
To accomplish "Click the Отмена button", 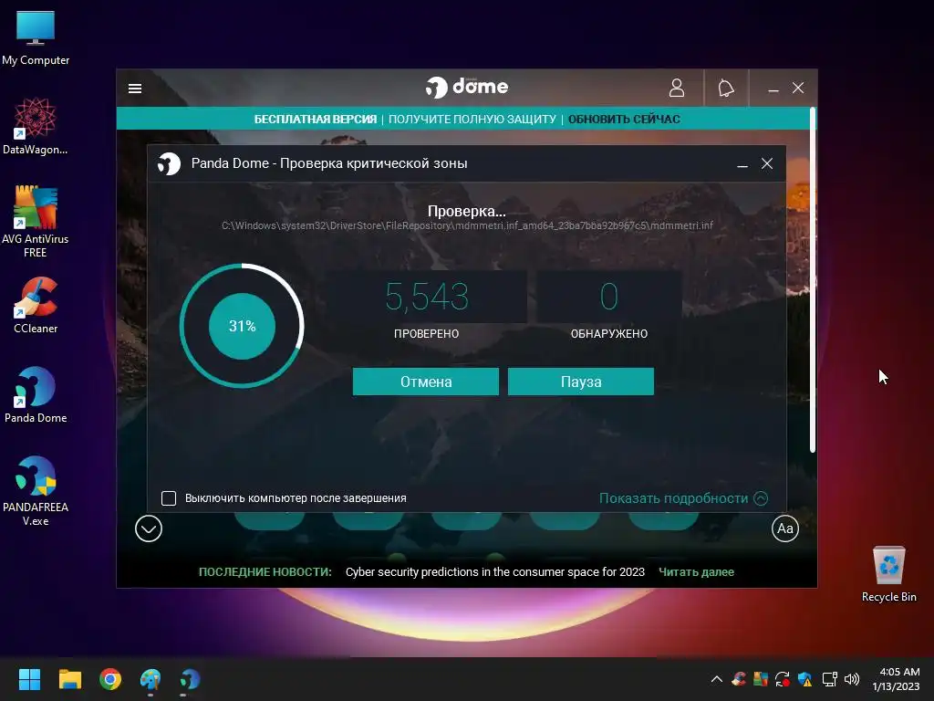I will (426, 382).
